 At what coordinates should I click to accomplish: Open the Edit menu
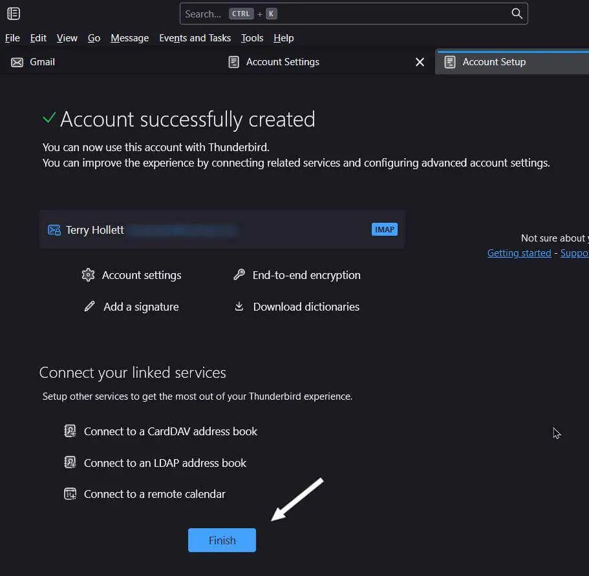pos(38,38)
